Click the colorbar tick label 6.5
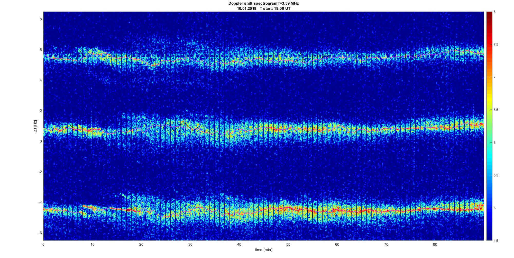The image size is (514, 258). (496, 110)
